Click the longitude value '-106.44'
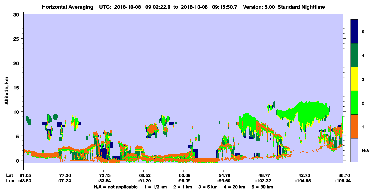The height and width of the screenshot is (195, 381). pos(343,180)
